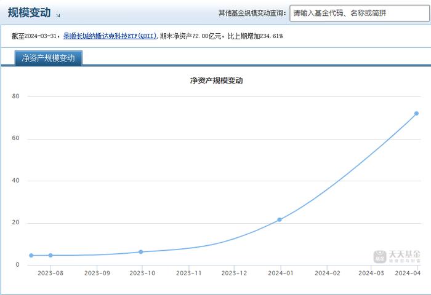
Task: Click the 40 y-axis label
Action: tap(15, 180)
